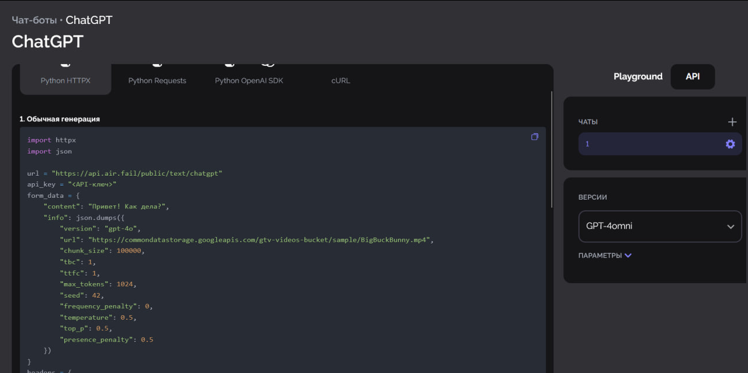The image size is (748, 373).
Task: Expand the ПАРАМЕТРЫ chevron
Action: 628,255
